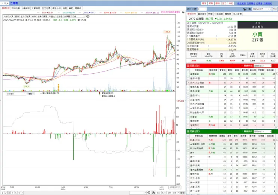Viewport: 278px width, 195px height.
Task: Click the 買賣超 column header in 買超 table
Action: [222, 70]
